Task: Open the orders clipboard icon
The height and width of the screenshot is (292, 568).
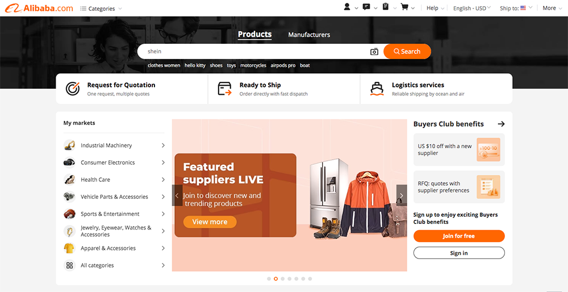Action: [386, 6]
